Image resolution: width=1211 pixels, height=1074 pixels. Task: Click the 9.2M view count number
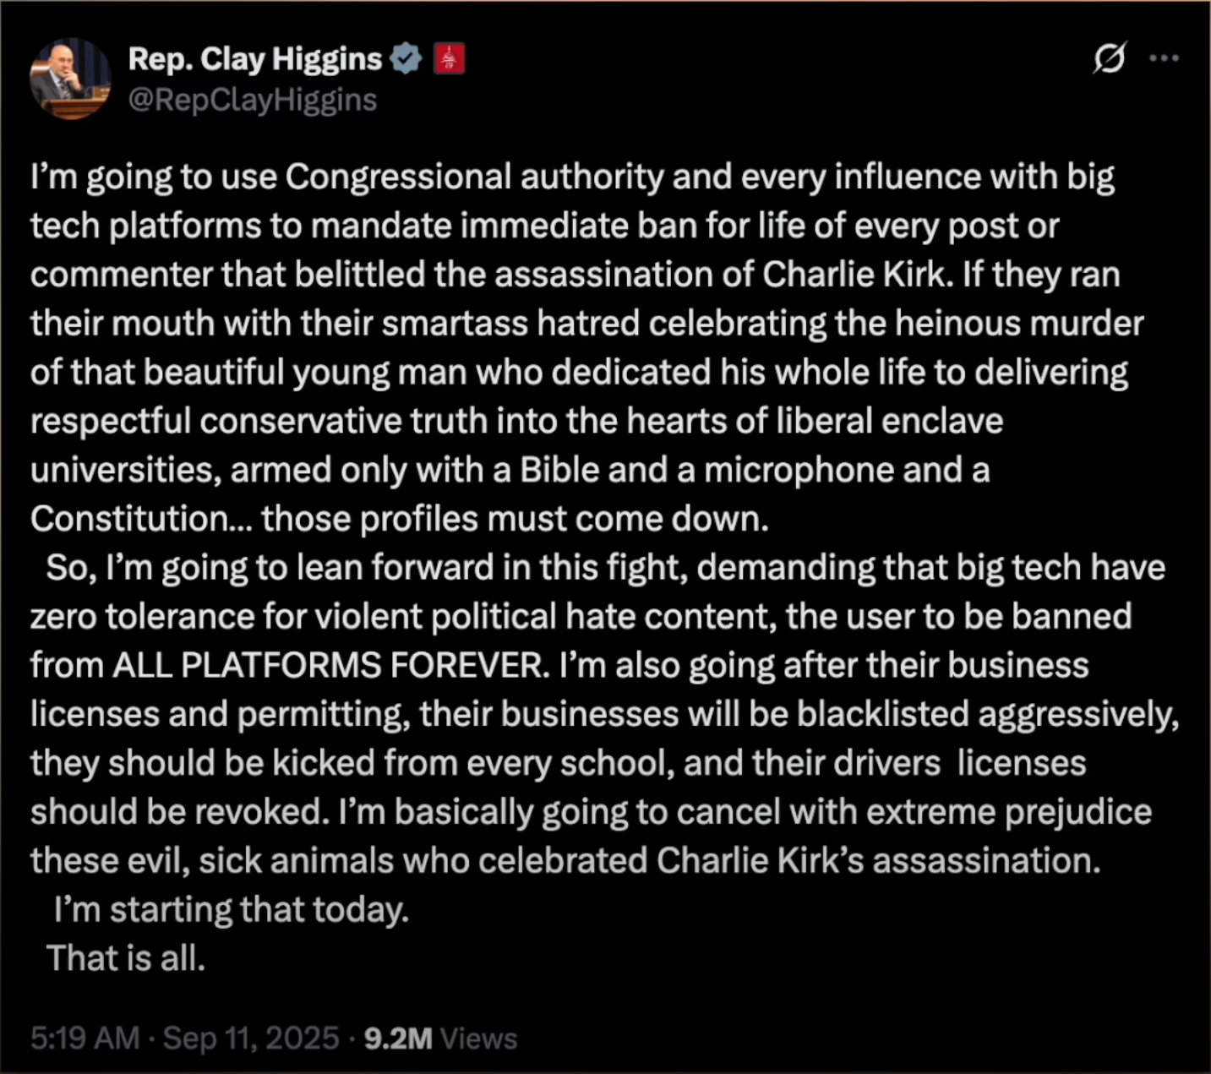[398, 1038]
